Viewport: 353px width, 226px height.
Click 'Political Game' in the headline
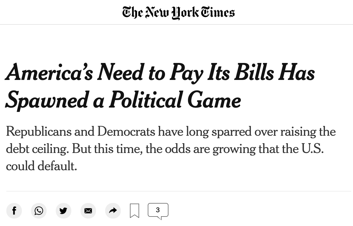pyautogui.click(x=175, y=100)
